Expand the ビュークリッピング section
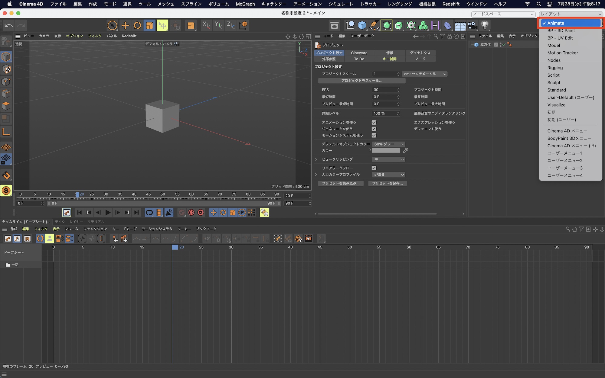The width and height of the screenshot is (605, 378). point(316,159)
